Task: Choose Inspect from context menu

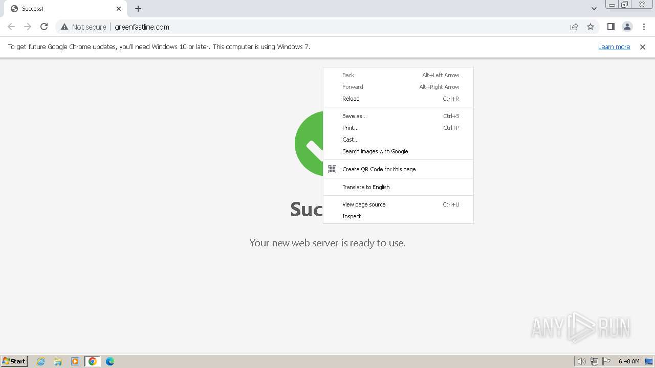Action: pos(398,216)
